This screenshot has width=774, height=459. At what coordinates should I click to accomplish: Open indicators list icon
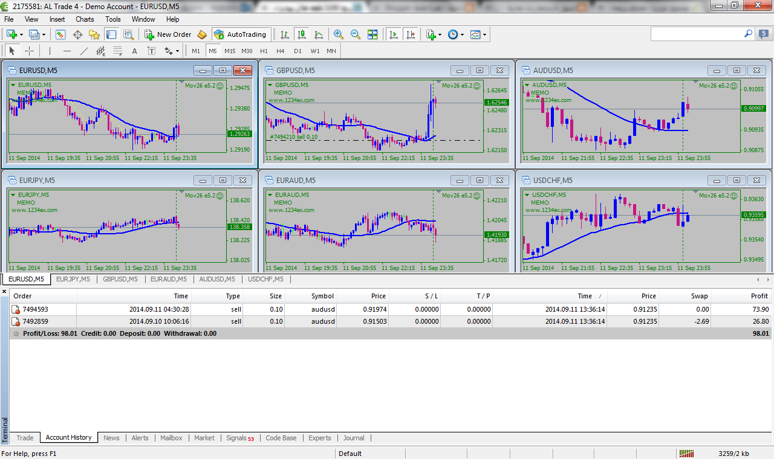pos(431,34)
